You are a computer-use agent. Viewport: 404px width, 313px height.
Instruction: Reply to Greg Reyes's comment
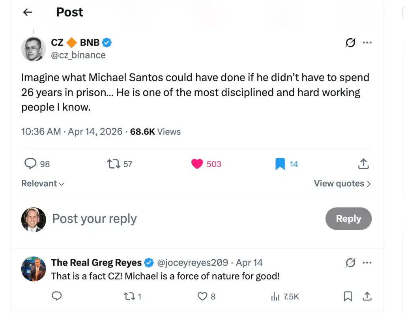coord(56,296)
